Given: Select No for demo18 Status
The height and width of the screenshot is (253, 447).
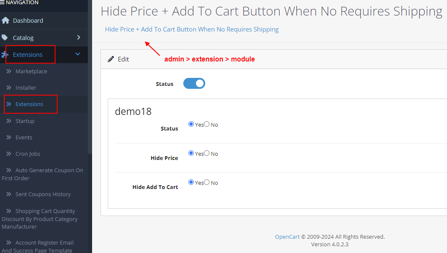Looking at the screenshot, I should (207, 124).
